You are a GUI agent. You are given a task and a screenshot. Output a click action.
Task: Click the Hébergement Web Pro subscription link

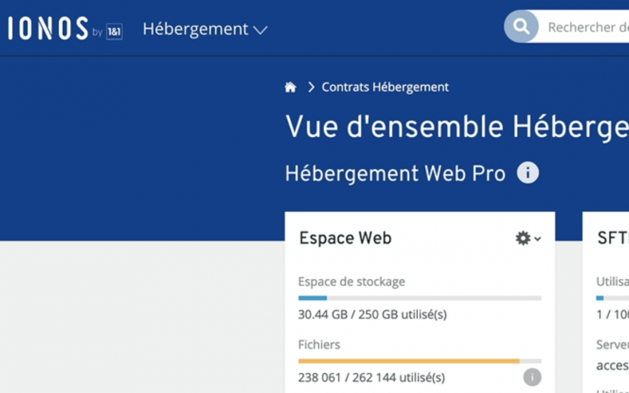pyautogui.click(x=394, y=172)
